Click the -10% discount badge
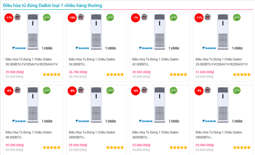 (x=72, y=18)
